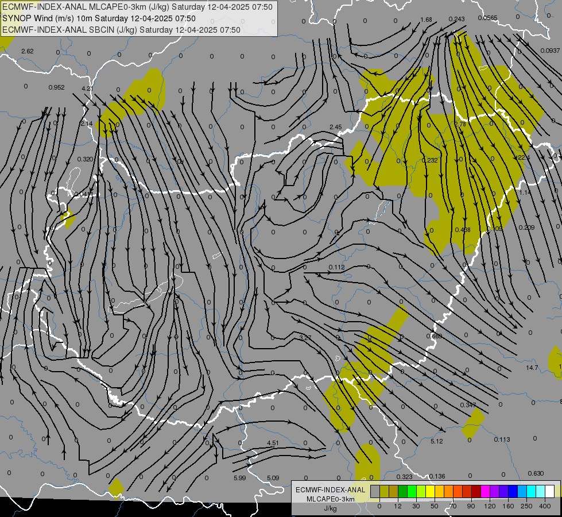This screenshot has width=562, height=517.
Task: Click the '0.347' map value
Action: [468, 405]
